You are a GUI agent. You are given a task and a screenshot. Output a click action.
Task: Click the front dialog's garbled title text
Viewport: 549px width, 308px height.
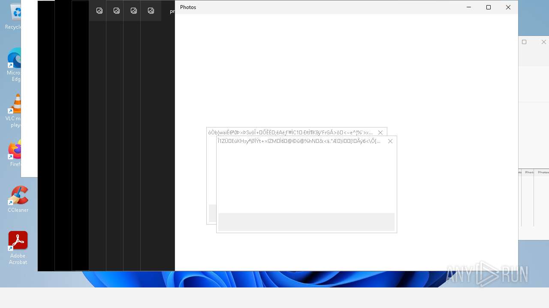[299, 141]
